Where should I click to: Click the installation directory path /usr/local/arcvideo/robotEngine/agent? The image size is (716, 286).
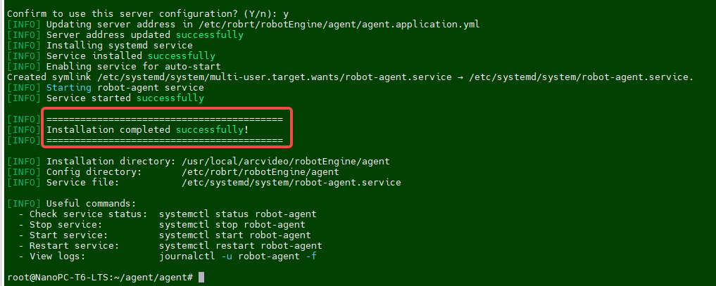pyautogui.click(x=285, y=161)
